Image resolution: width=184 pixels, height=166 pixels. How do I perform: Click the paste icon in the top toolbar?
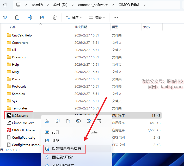(x=17, y=17)
